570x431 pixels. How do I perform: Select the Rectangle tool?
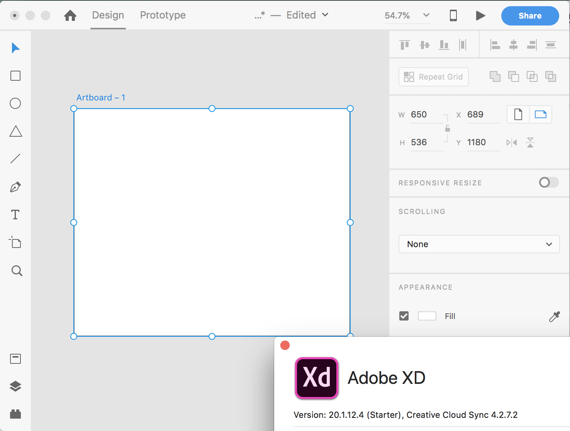click(15, 76)
